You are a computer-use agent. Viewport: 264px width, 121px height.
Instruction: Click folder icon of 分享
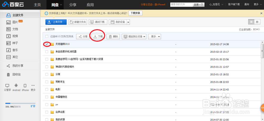click(x=52, y=74)
